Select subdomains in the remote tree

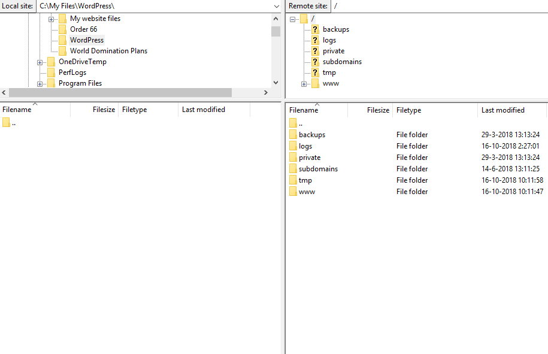342,62
